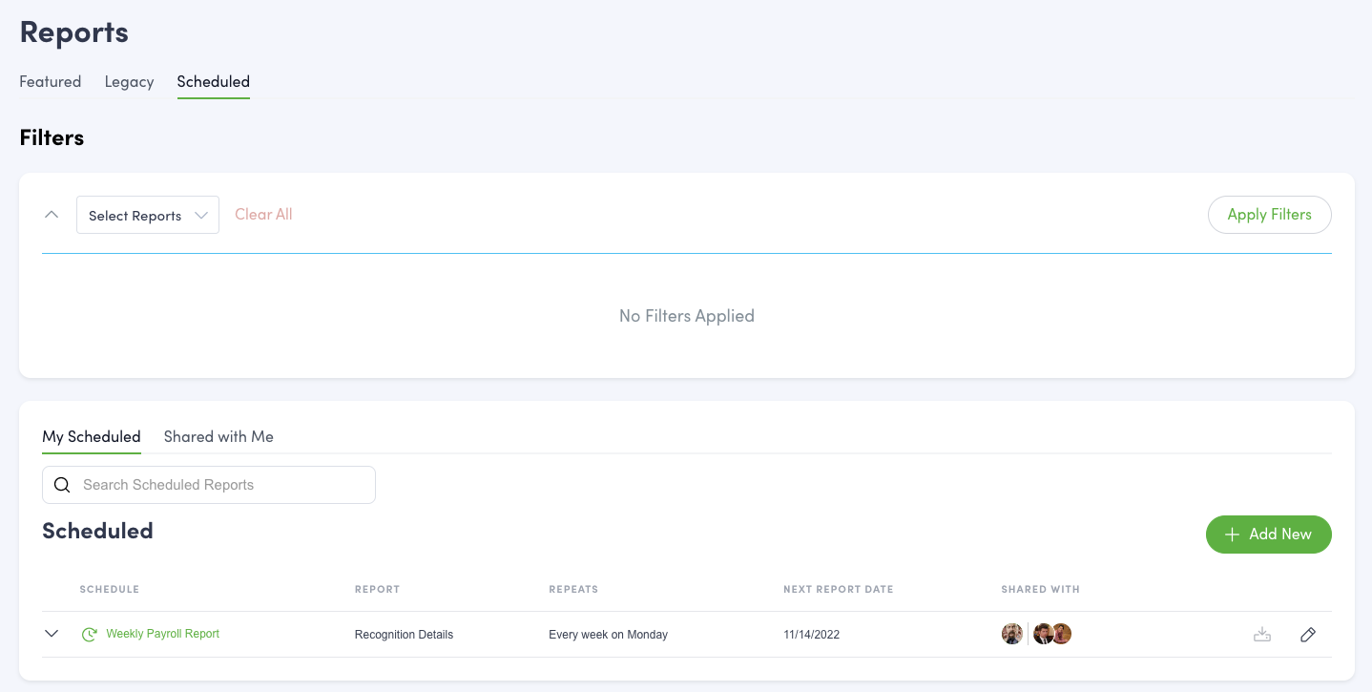Click the last shared-with user avatar
Image resolution: width=1372 pixels, height=692 pixels.
[1062, 634]
